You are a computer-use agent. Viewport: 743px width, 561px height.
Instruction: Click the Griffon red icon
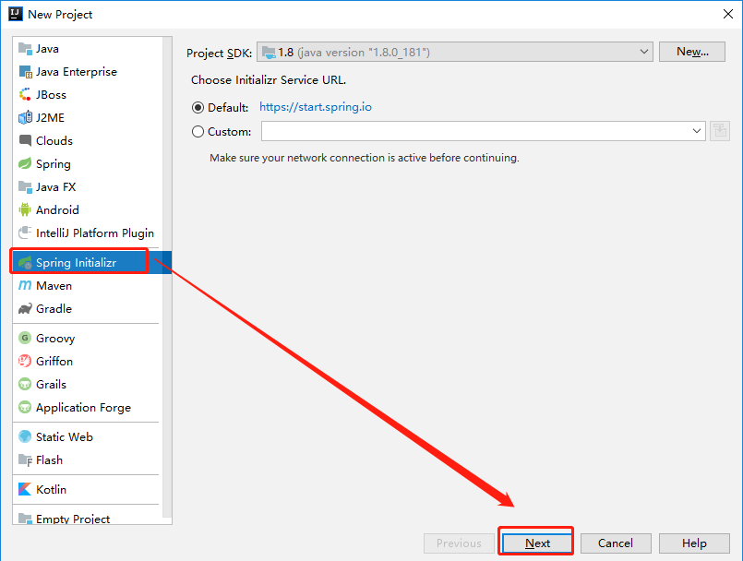click(25, 361)
